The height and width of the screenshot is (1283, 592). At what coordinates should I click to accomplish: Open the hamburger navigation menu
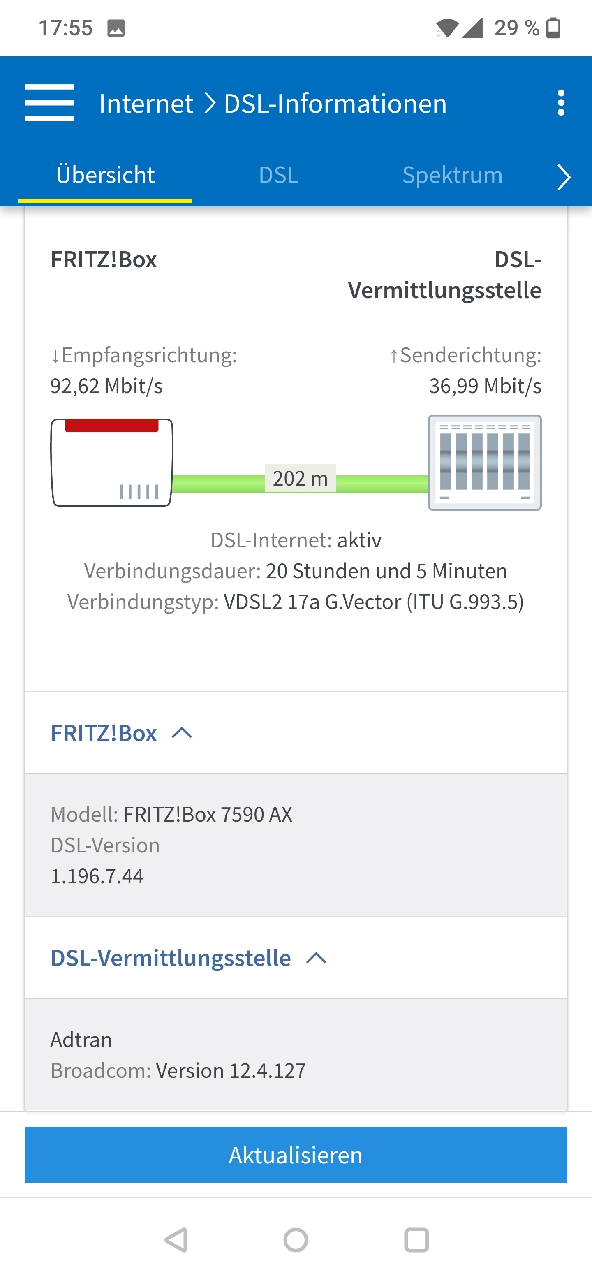coord(49,103)
